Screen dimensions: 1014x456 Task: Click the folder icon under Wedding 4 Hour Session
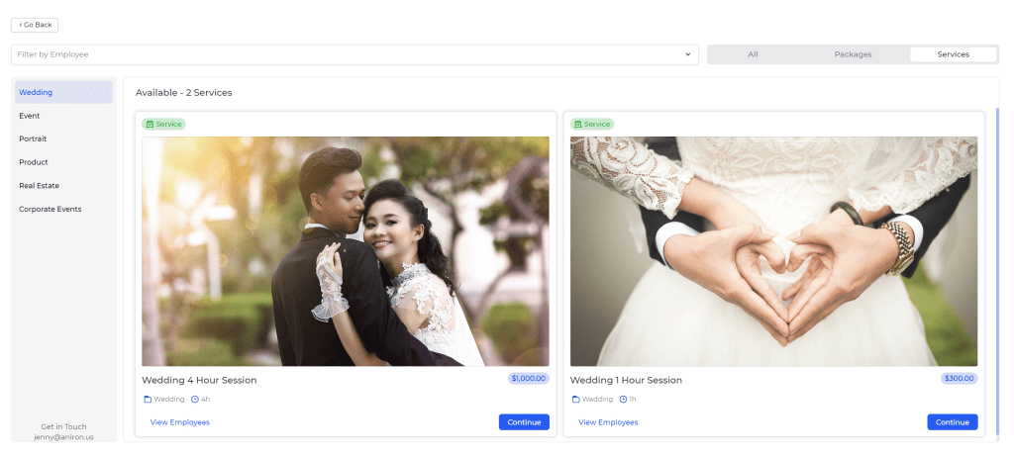[x=148, y=400]
